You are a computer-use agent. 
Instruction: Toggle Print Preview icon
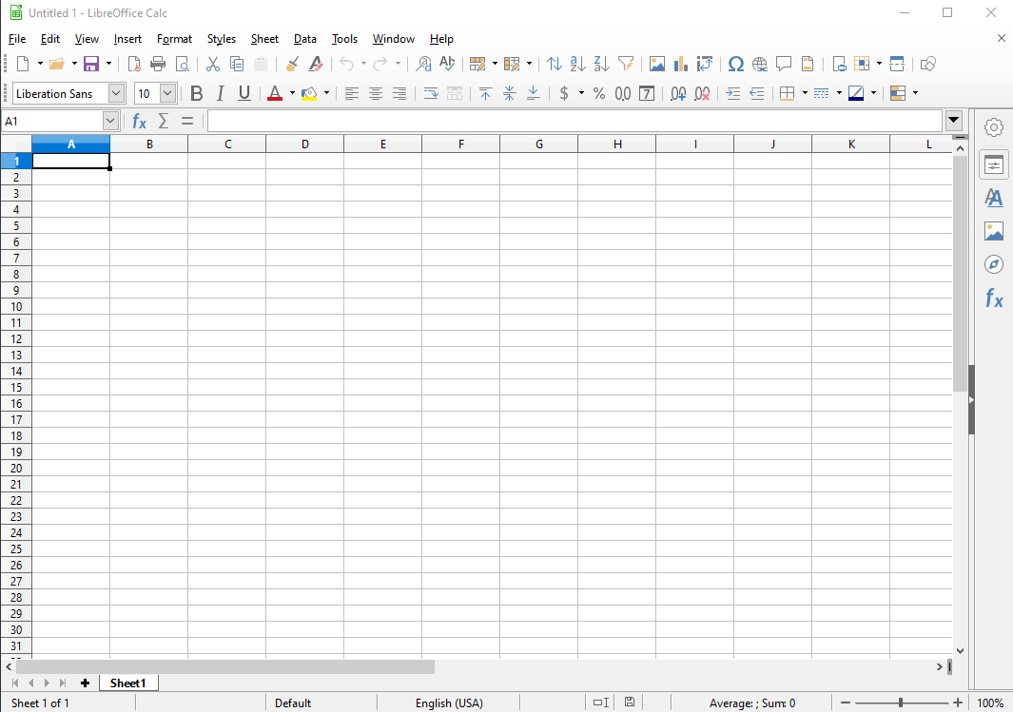tap(183, 64)
